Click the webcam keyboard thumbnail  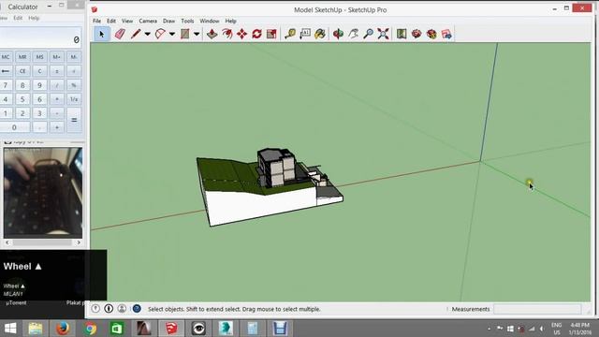43,193
